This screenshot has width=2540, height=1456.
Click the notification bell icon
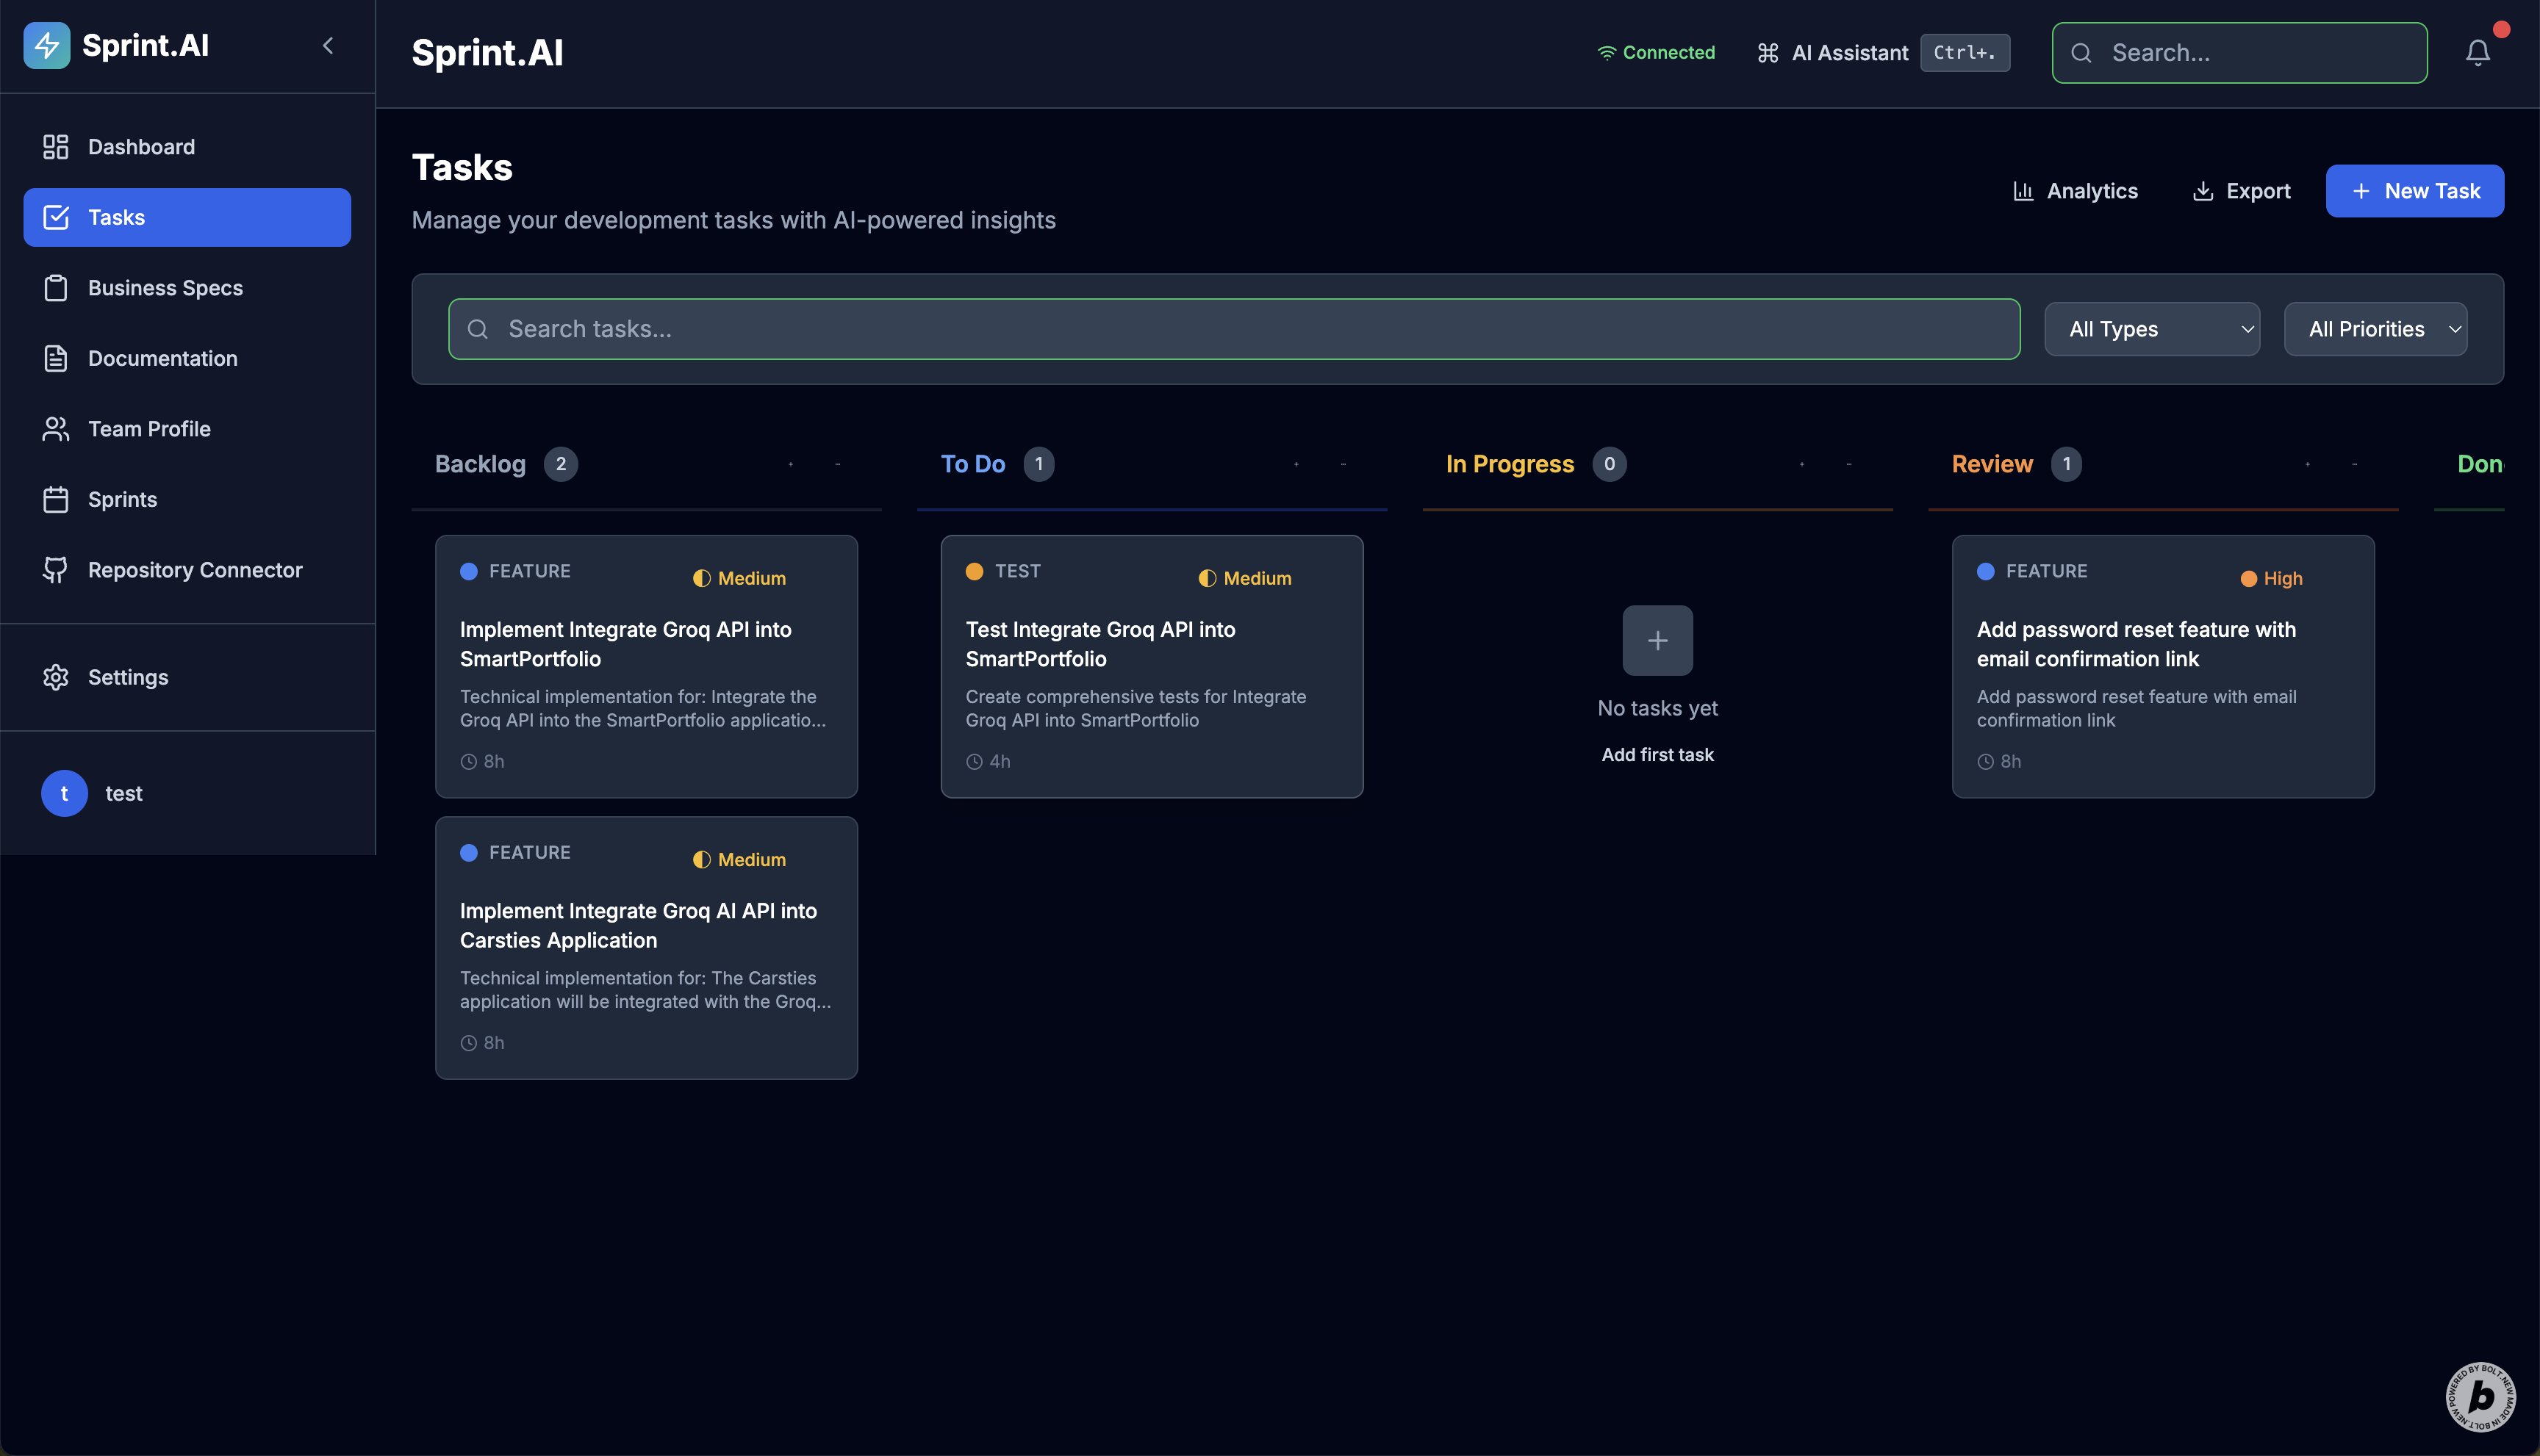2477,52
